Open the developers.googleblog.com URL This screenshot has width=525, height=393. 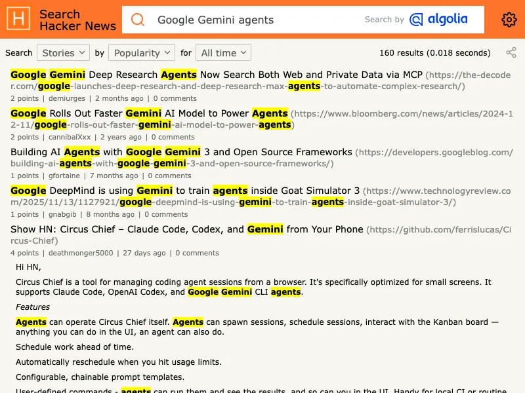click(261, 158)
